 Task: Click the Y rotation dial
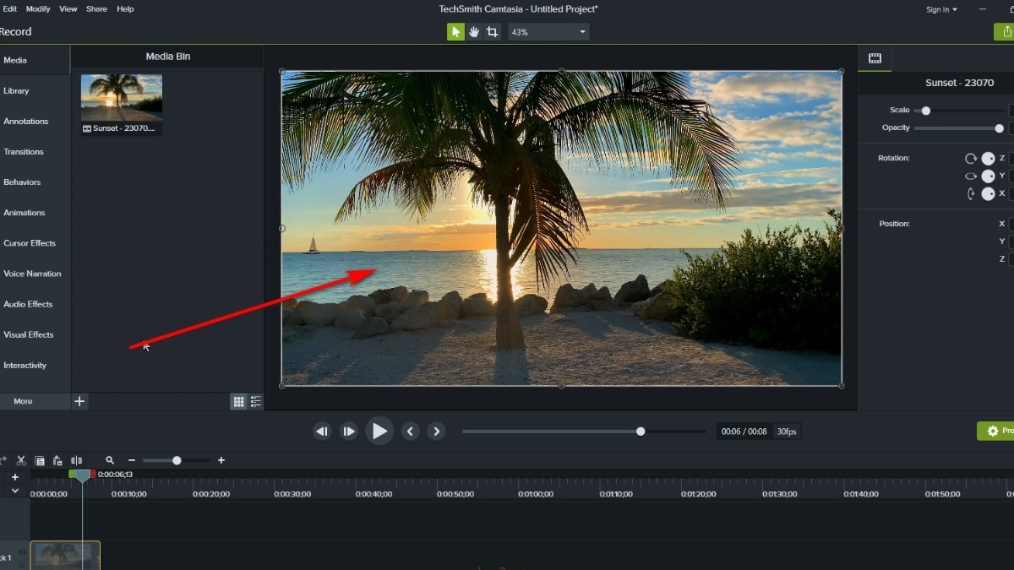click(988, 176)
